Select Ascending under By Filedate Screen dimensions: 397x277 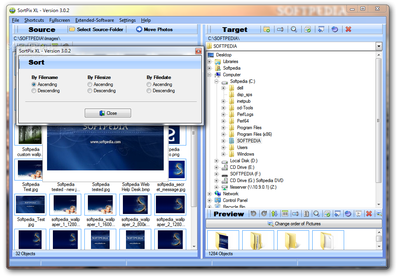(x=149, y=84)
